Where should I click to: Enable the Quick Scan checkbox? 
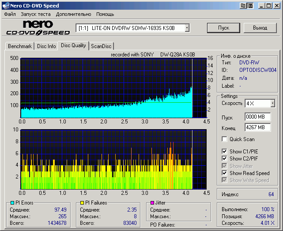tap(225, 139)
